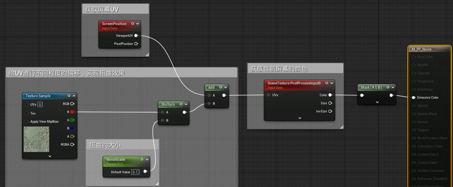Toggle preview circle on Multiply node
The height and width of the screenshot is (187, 453).
point(181,104)
